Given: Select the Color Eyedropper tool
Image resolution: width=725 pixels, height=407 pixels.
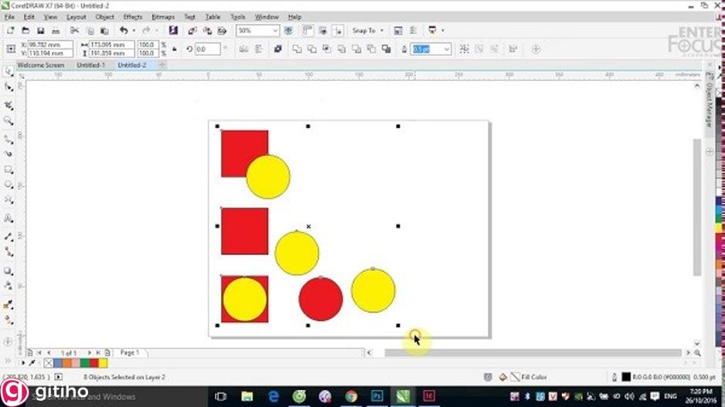Looking at the screenshot, I should [x=9, y=304].
